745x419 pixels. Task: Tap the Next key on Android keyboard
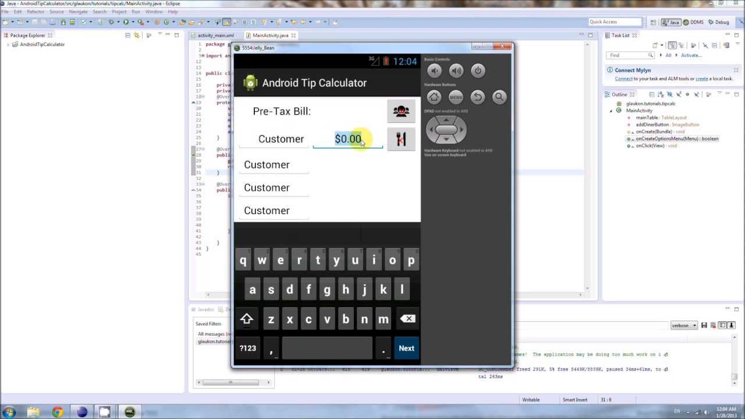coord(406,348)
